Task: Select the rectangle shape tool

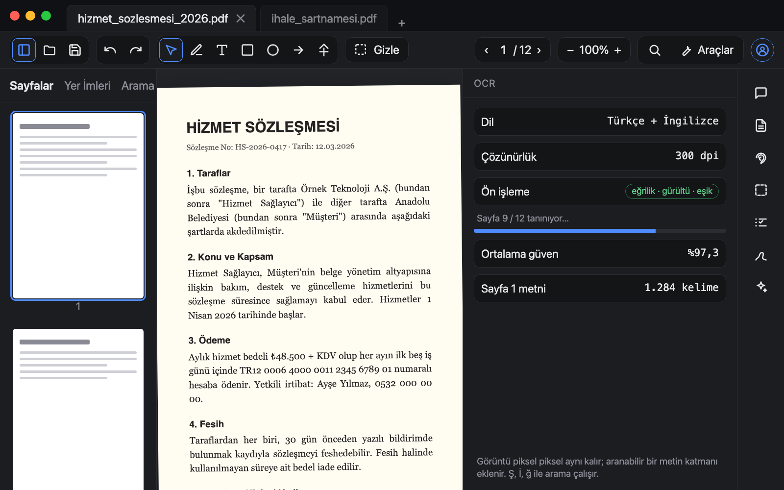Action: point(247,50)
